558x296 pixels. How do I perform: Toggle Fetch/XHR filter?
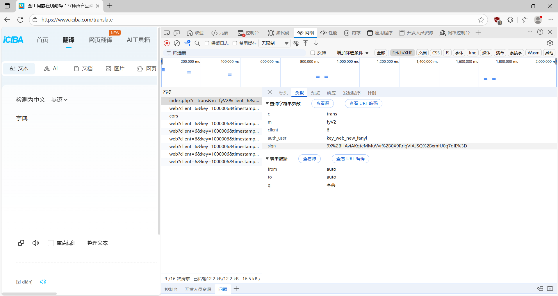[402, 53]
